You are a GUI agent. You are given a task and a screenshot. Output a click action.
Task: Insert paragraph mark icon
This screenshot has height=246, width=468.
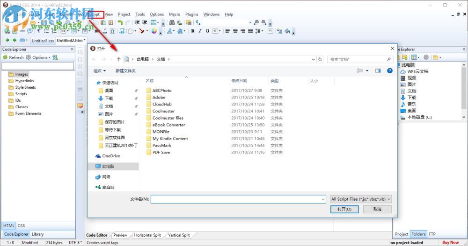point(39,31)
